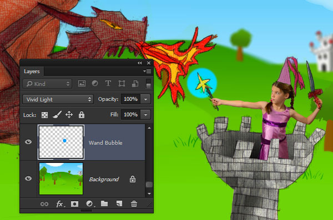
Task: Create new fill or adjustment layer icon
Action: click(x=90, y=204)
